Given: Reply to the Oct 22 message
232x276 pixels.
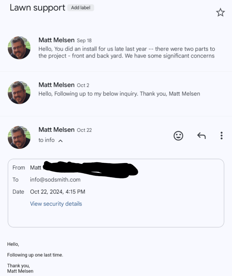Looking at the screenshot, I should click(201, 136).
